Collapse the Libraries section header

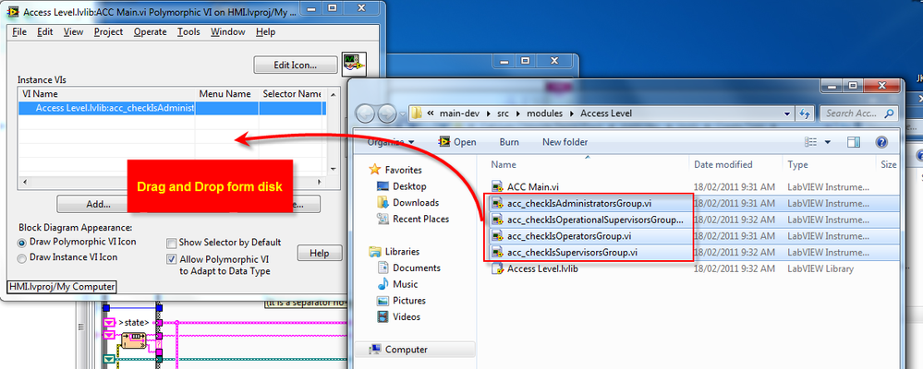[402, 252]
